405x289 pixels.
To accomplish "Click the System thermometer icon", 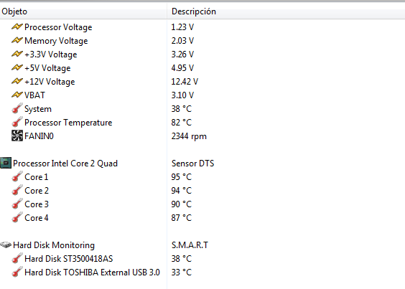I will (17, 108).
